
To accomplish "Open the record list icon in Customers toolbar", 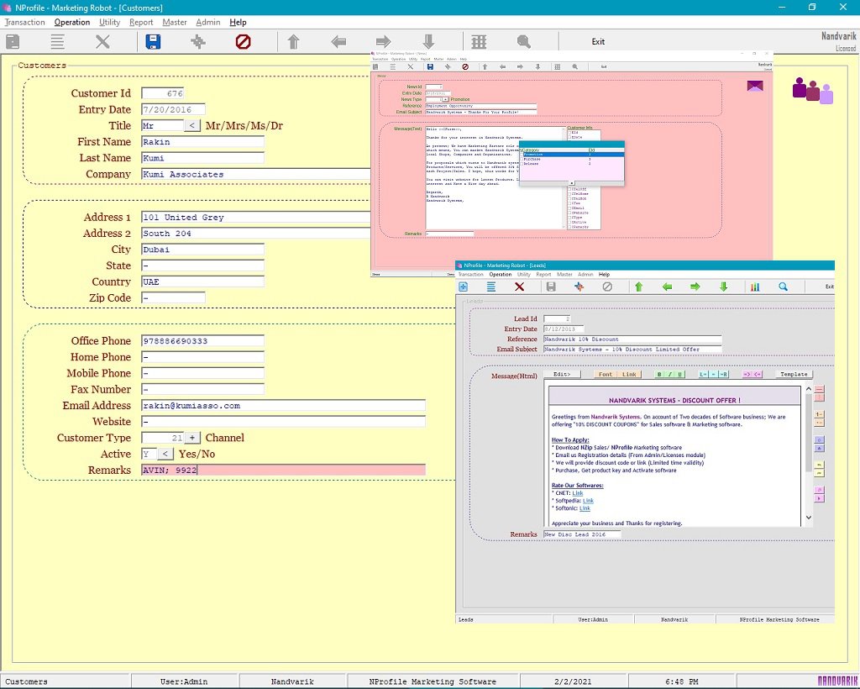I will tap(58, 42).
